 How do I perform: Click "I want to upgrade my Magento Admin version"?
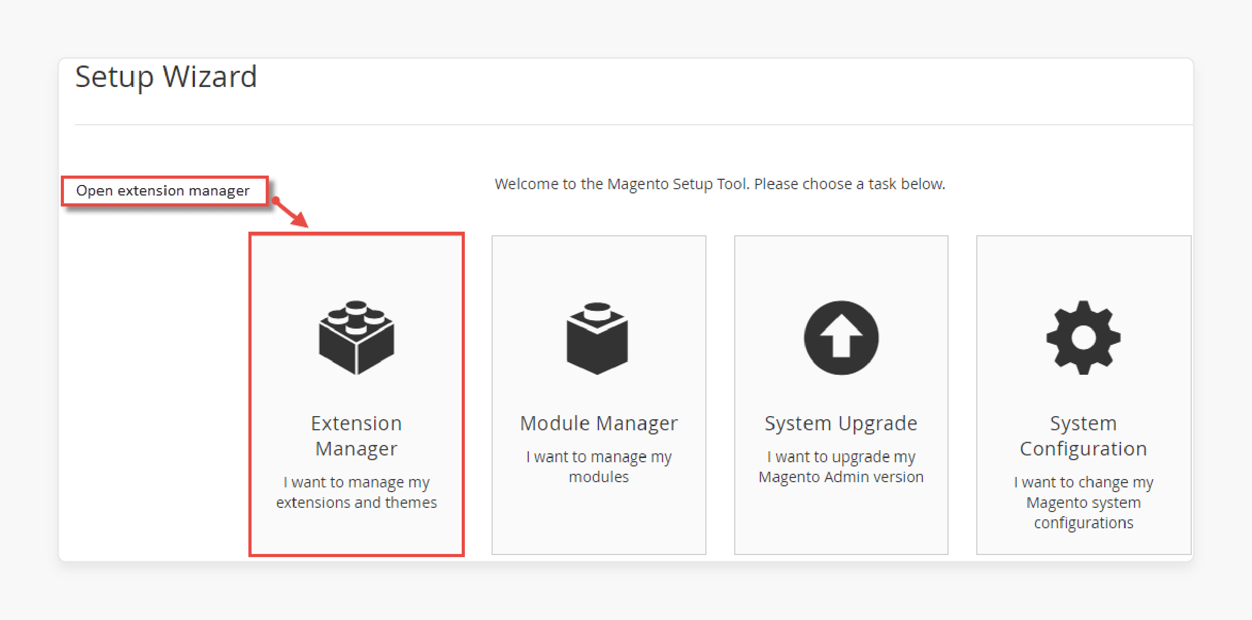pos(841,466)
